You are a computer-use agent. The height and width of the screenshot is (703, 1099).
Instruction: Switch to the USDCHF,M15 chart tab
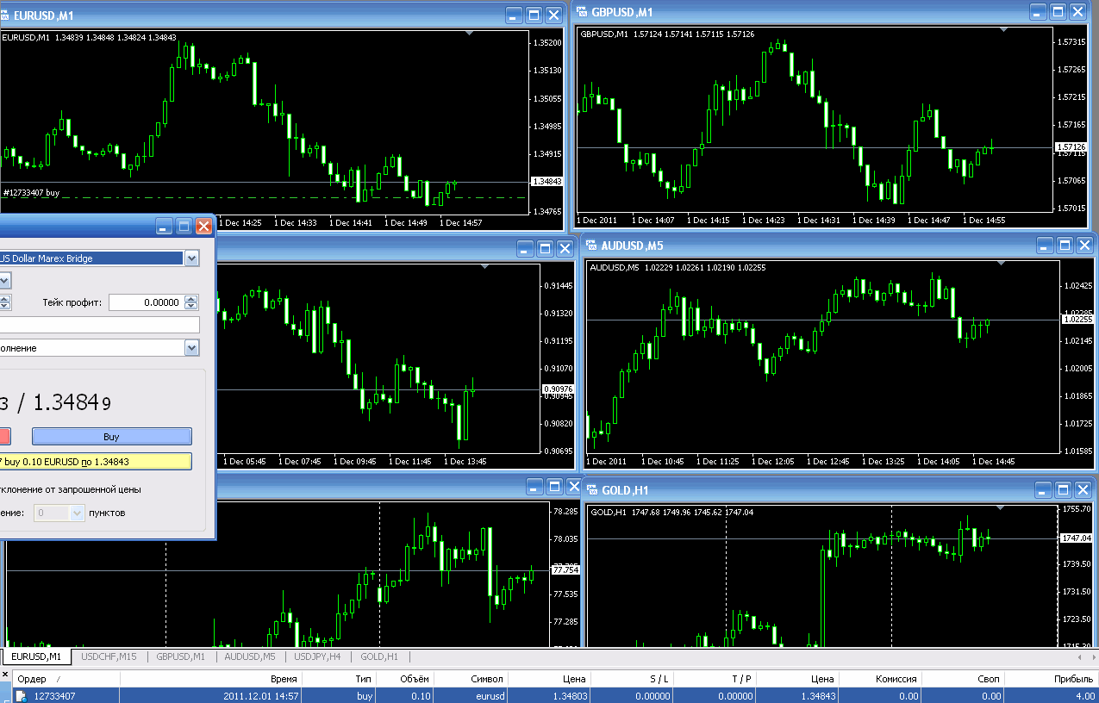pos(109,656)
